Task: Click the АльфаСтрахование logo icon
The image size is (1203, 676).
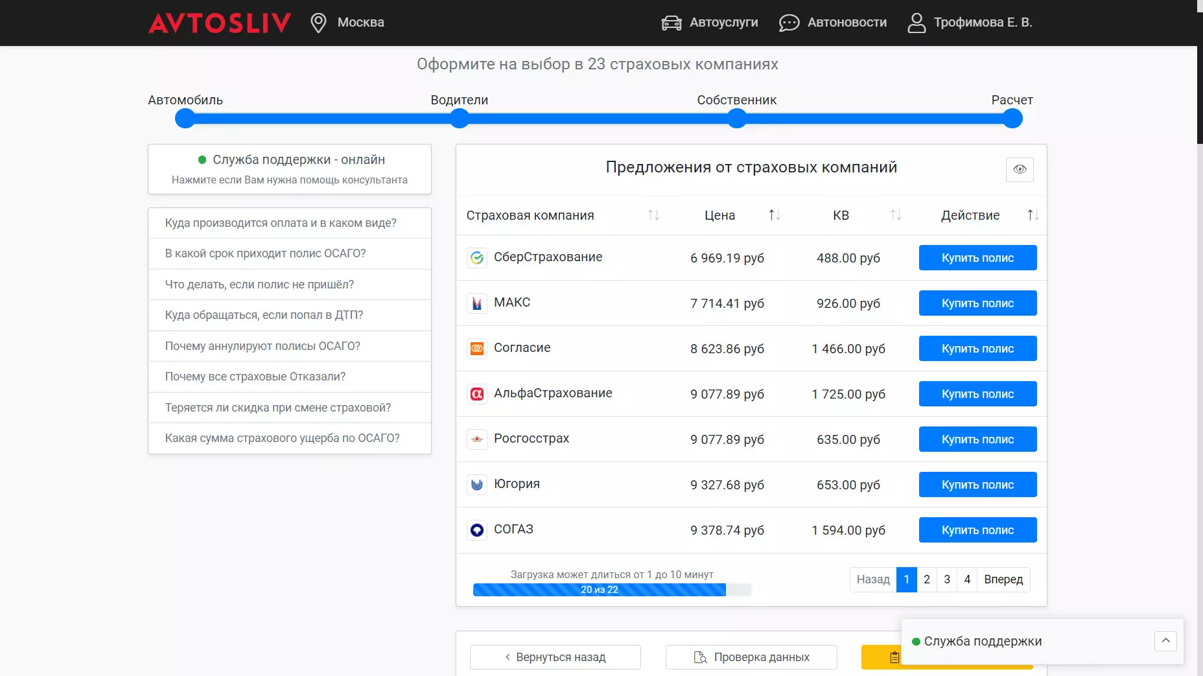Action: point(477,394)
